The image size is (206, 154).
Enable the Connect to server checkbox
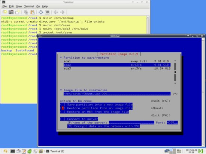tap(79, 119)
